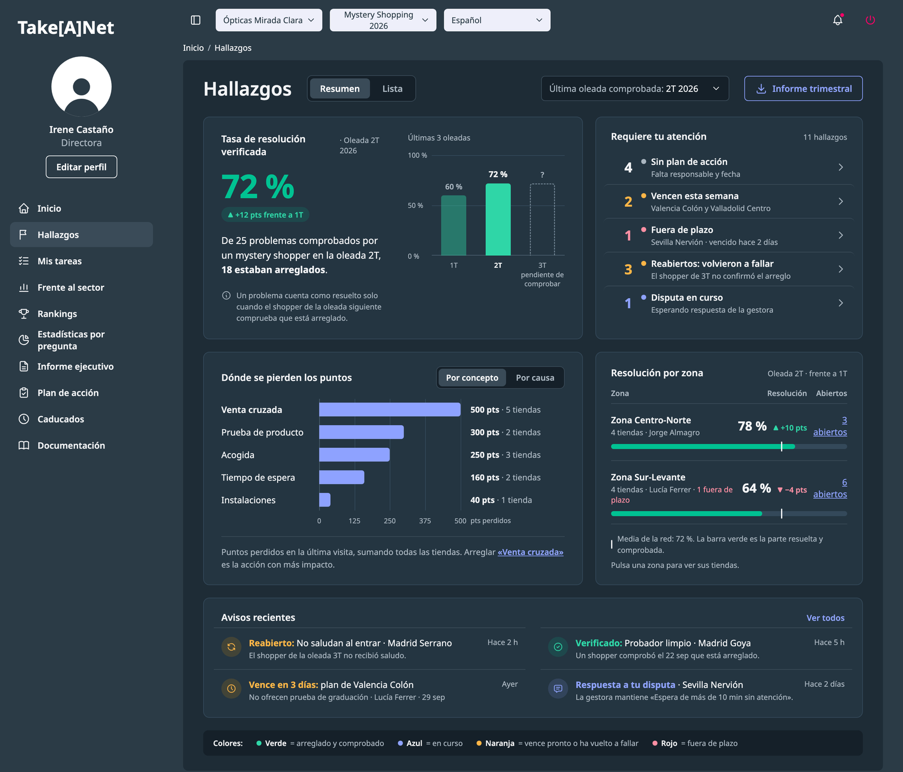Click the Frente al sector chart icon
The width and height of the screenshot is (903, 772).
click(24, 287)
